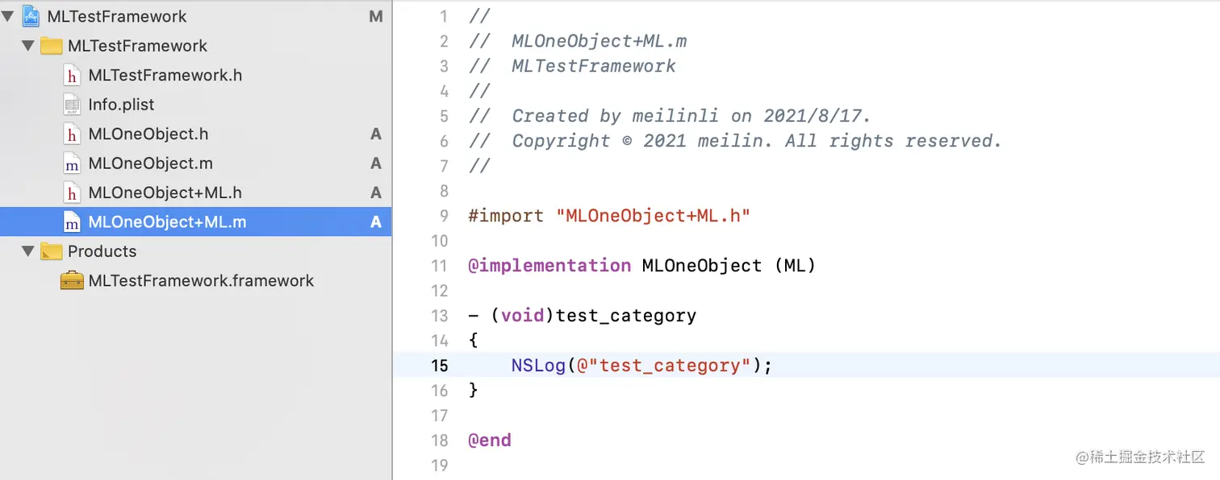Collapse the MLTestFramework project root triangle
The image size is (1220, 480).
pyautogui.click(x=8, y=16)
